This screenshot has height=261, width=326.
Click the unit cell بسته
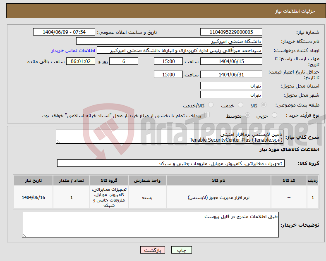point(147,198)
